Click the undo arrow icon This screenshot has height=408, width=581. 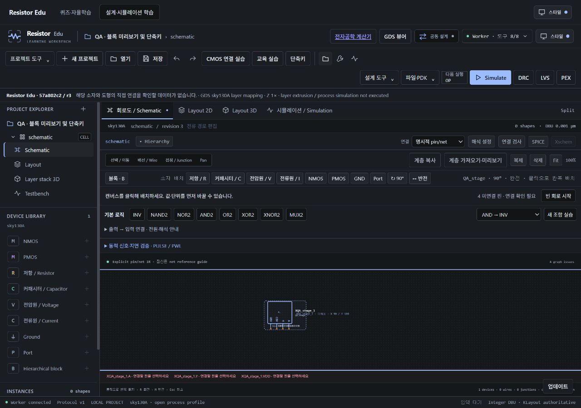[x=177, y=58]
